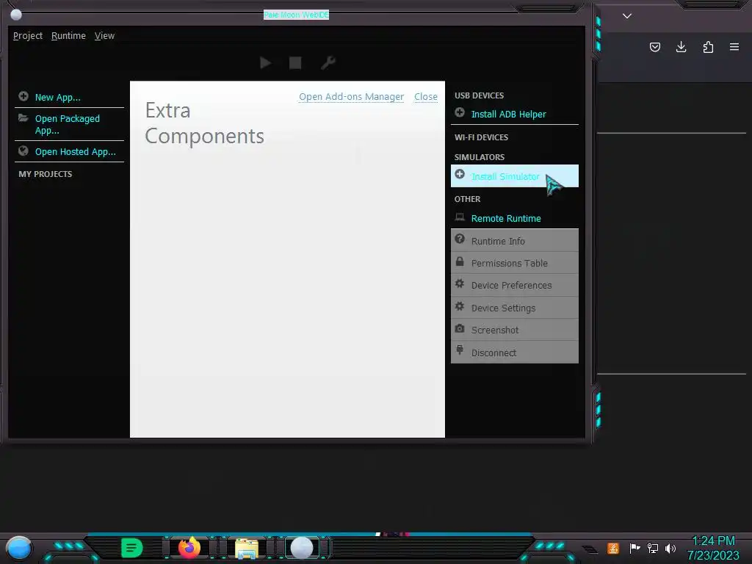Image resolution: width=752 pixels, height=564 pixels.
Task: Click the globe icon beside Open Hosted App
Action: click(23, 151)
